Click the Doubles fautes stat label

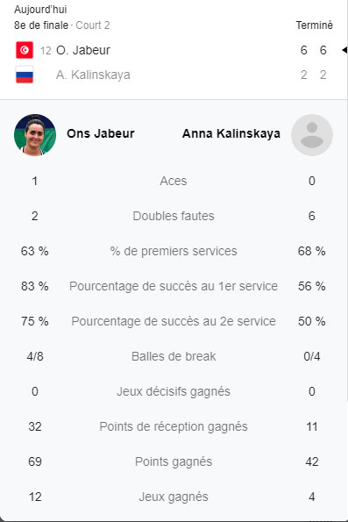[x=174, y=216]
